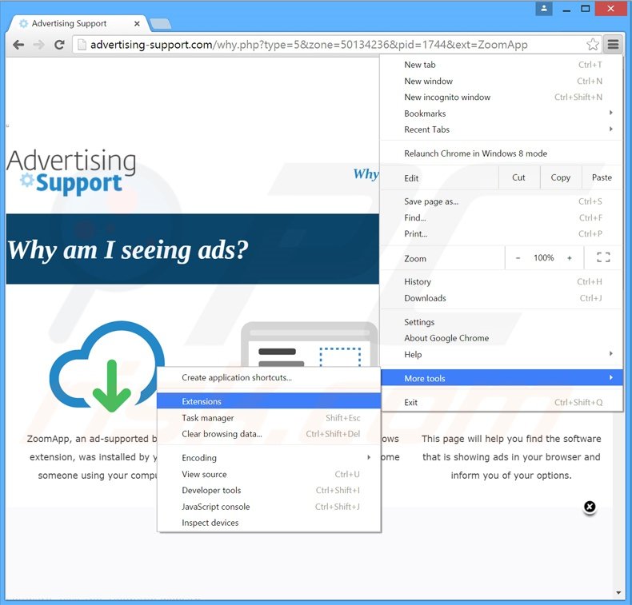Click the cloud download illustration
Screen dimensions: 632x605
[107, 366]
